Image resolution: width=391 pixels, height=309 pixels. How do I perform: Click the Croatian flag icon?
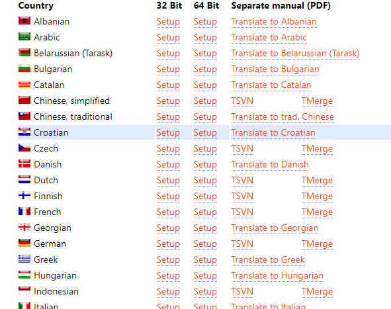point(24,132)
